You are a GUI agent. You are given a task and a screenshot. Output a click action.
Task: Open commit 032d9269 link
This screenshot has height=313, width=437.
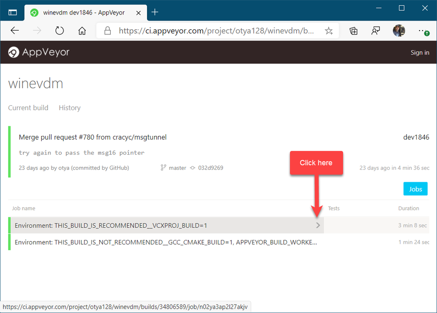click(x=210, y=168)
